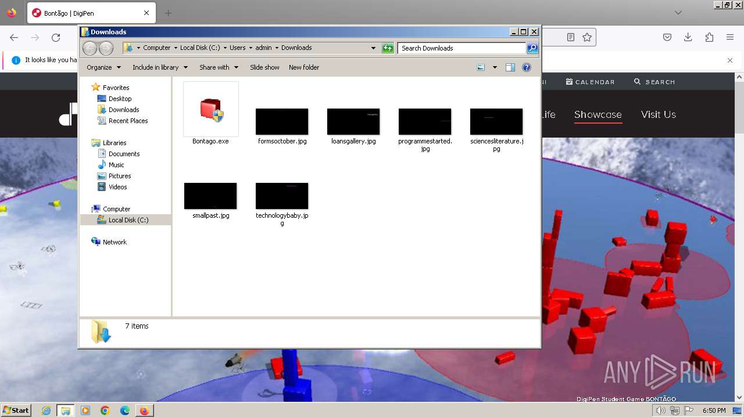Dismiss the Firefox notification bar
Viewport: 744px width, 418px height.
[x=730, y=60]
